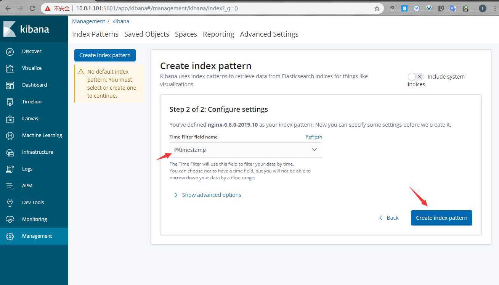Click the Infrastructure sidebar icon

10,152
